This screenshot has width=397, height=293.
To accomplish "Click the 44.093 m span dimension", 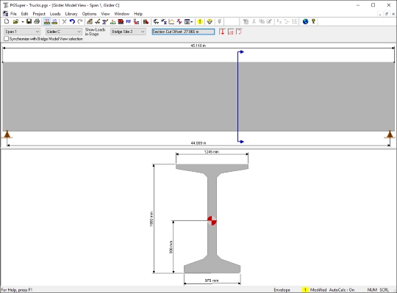I will 198,143.
